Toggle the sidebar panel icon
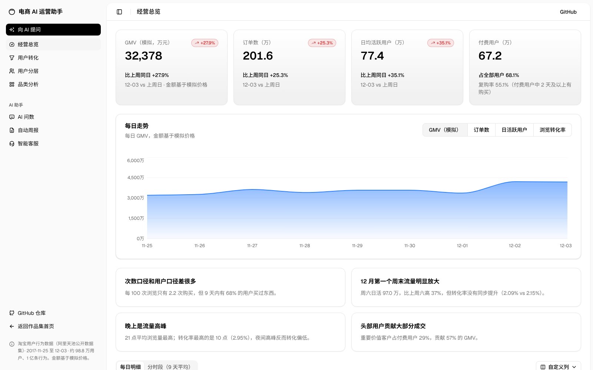The width and height of the screenshot is (593, 370). 119,12
